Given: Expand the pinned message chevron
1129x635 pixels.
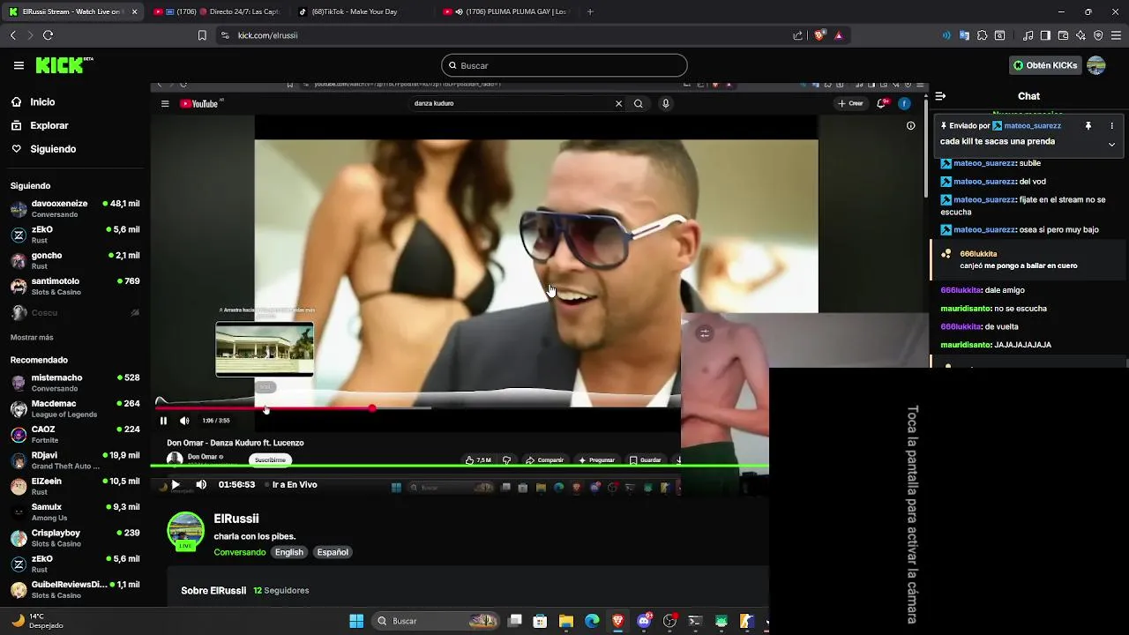Looking at the screenshot, I should (1111, 144).
